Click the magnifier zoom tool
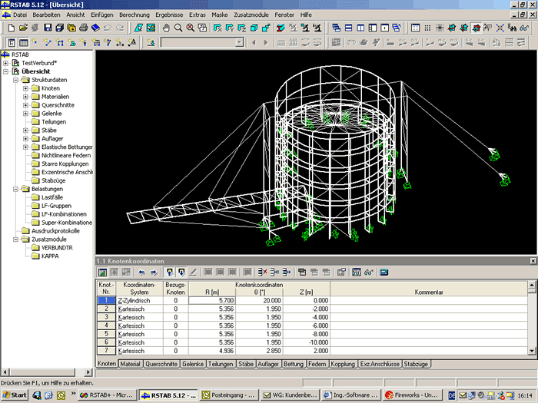Screen dimensions: 538x403 tap(178, 28)
